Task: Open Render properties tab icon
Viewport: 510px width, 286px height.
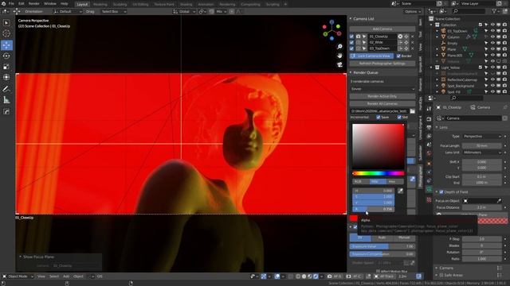Action: coord(429,119)
